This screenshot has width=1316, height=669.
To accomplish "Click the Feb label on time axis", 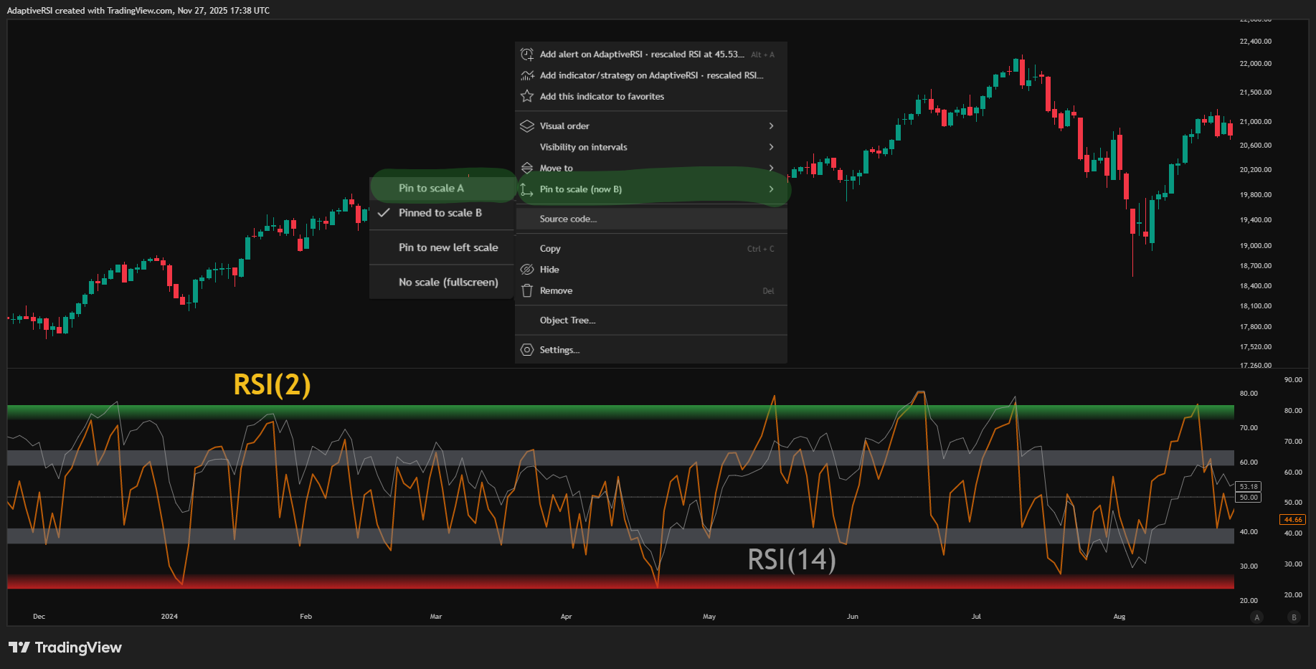I will click(306, 617).
